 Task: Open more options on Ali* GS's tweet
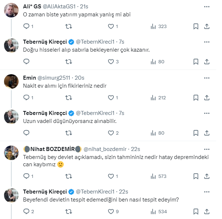pos(207,6)
